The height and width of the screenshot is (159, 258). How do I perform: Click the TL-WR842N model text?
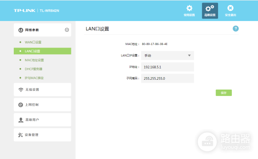(x=49, y=11)
